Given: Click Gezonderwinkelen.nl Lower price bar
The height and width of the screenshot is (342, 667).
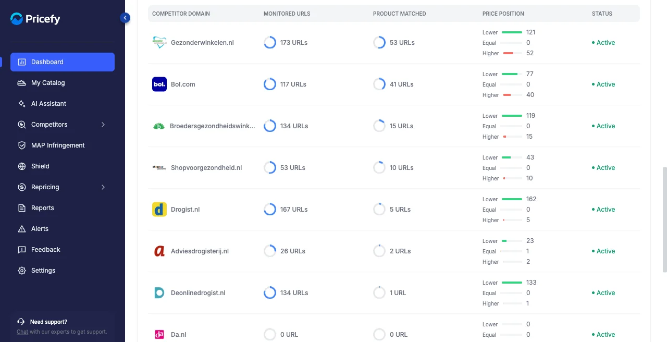Looking at the screenshot, I should click(512, 32).
